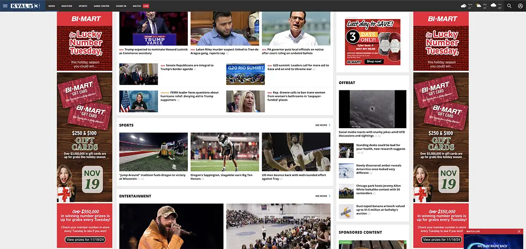Image resolution: width=526 pixels, height=249 pixels.
Task: Open the hamburger menu icon
Action: click(5, 6)
